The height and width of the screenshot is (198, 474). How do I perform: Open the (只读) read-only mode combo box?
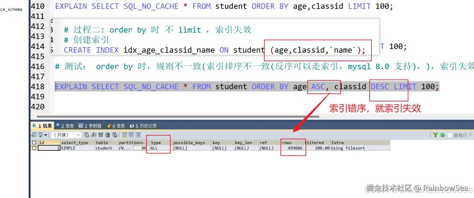coord(66,135)
